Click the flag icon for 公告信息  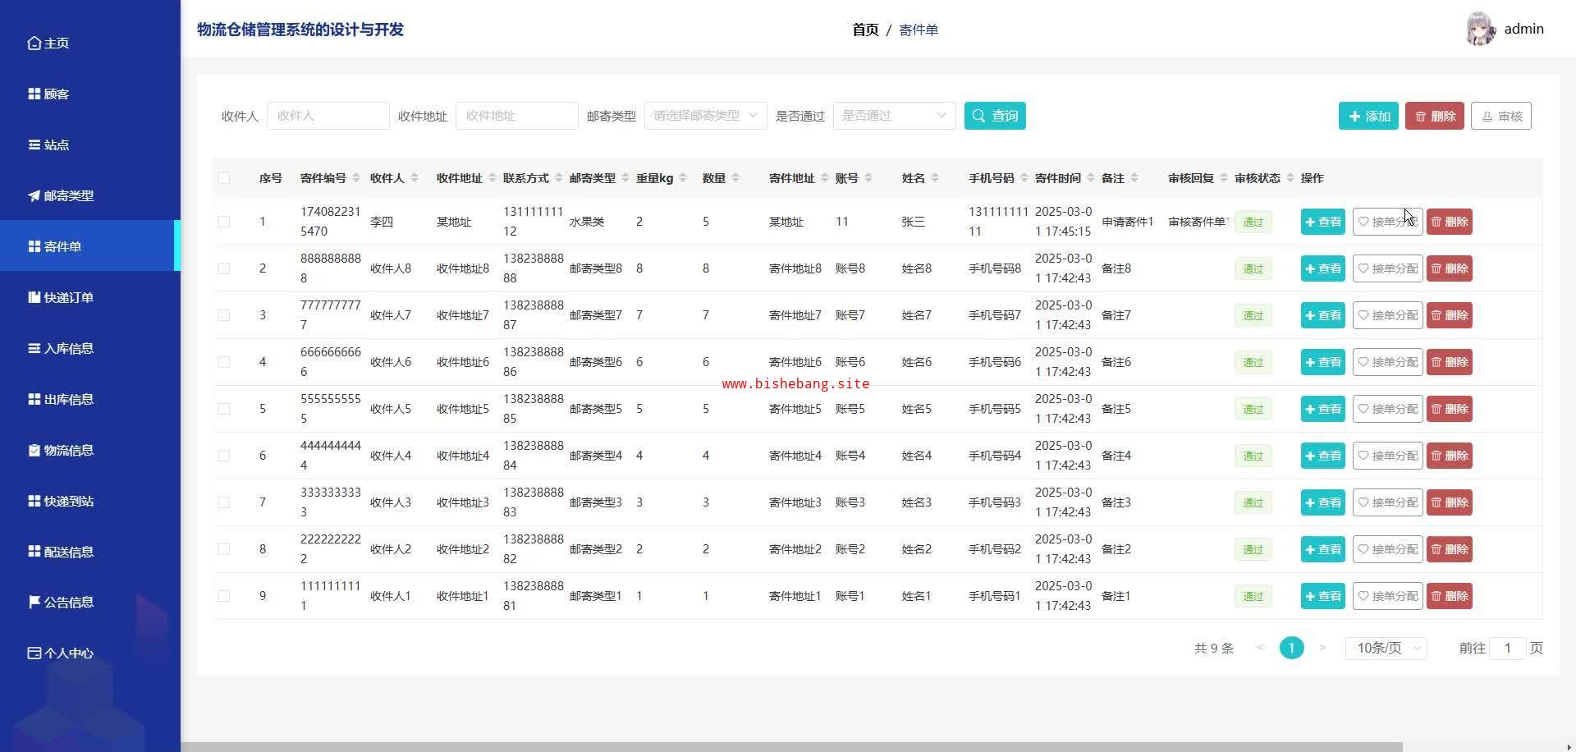click(x=34, y=603)
